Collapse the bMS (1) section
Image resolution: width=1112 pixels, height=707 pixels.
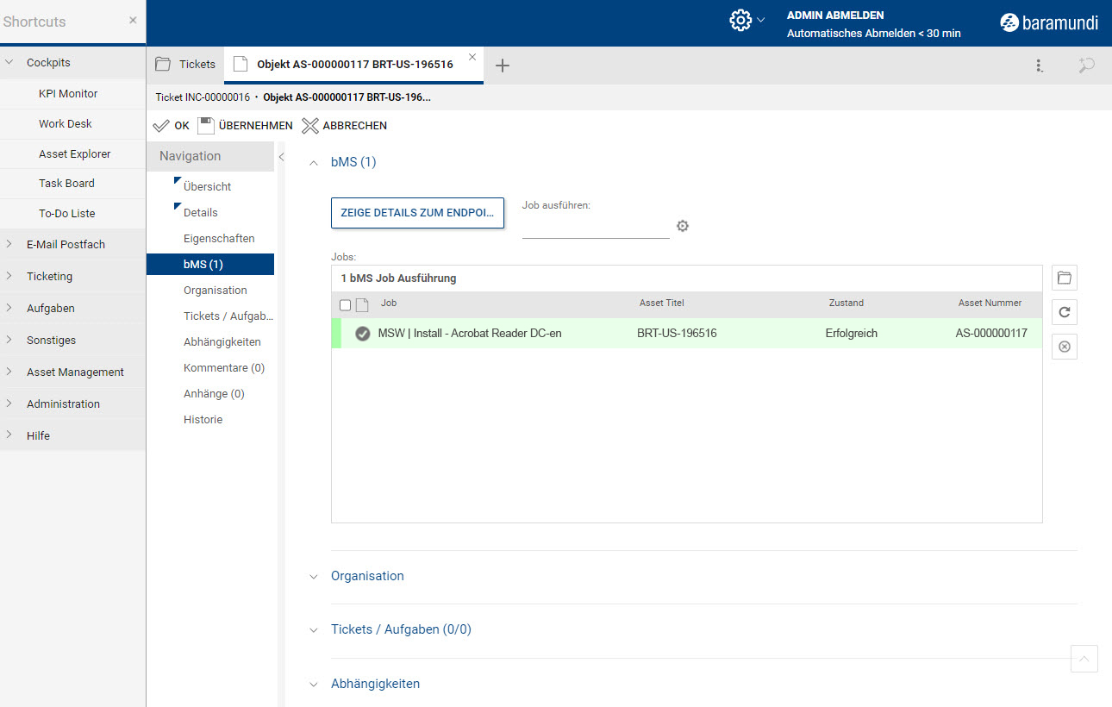(314, 162)
